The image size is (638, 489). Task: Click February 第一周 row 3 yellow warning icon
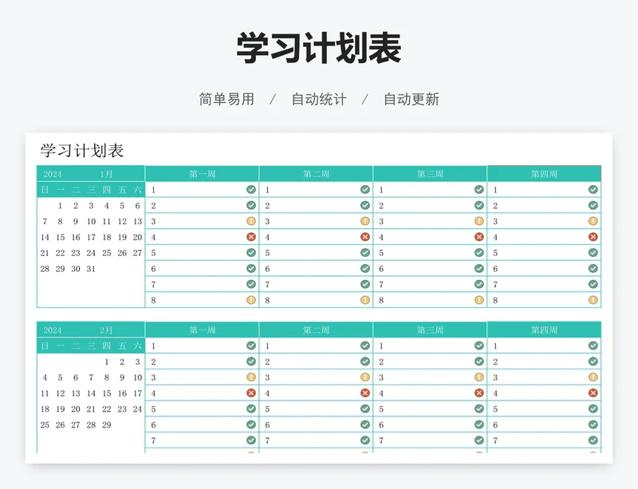[x=251, y=377]
